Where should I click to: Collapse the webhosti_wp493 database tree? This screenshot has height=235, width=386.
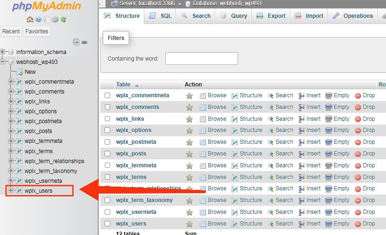pyautogui.click(x=2, y=62)
